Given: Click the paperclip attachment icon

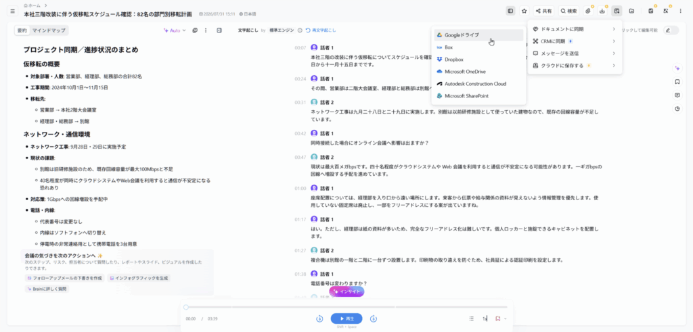Looking at the screenshot, I should coord(588,11).
